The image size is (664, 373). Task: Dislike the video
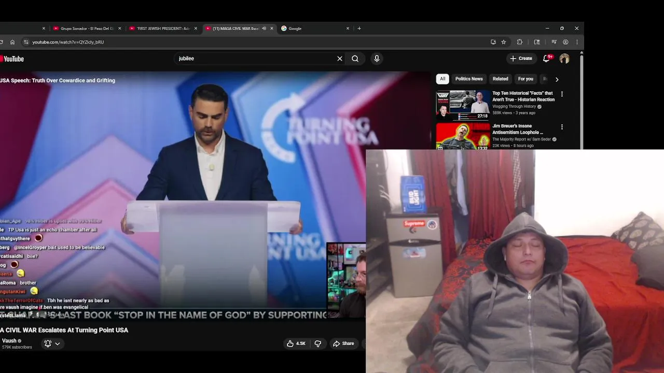317,343
